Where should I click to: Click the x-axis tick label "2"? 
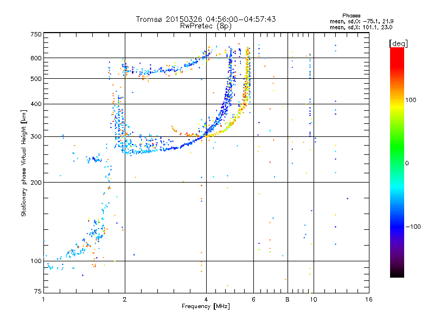pos(125,299)
